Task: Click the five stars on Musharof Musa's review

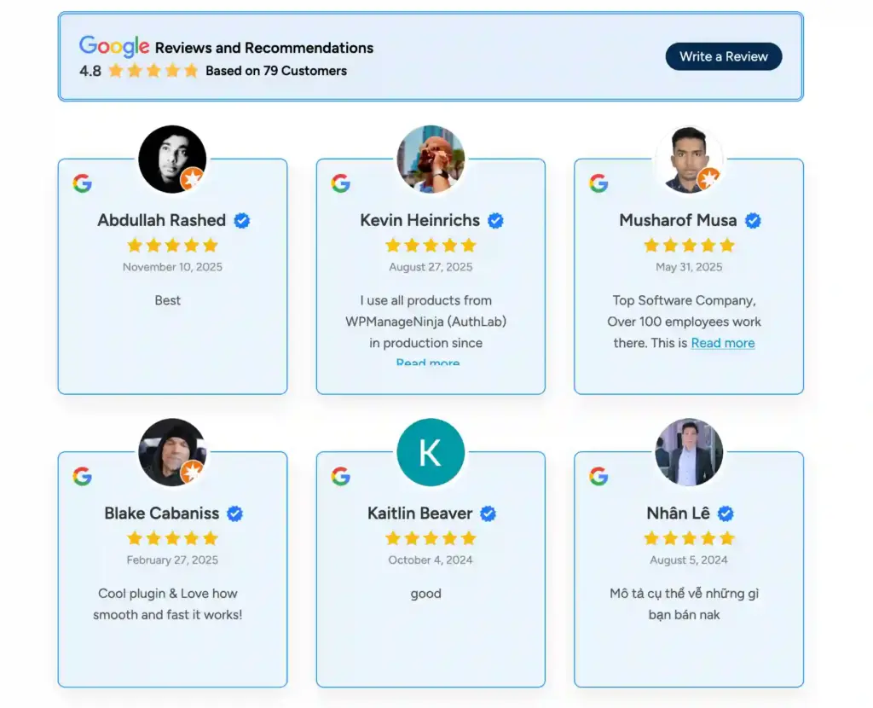Action: pos(689,245)
